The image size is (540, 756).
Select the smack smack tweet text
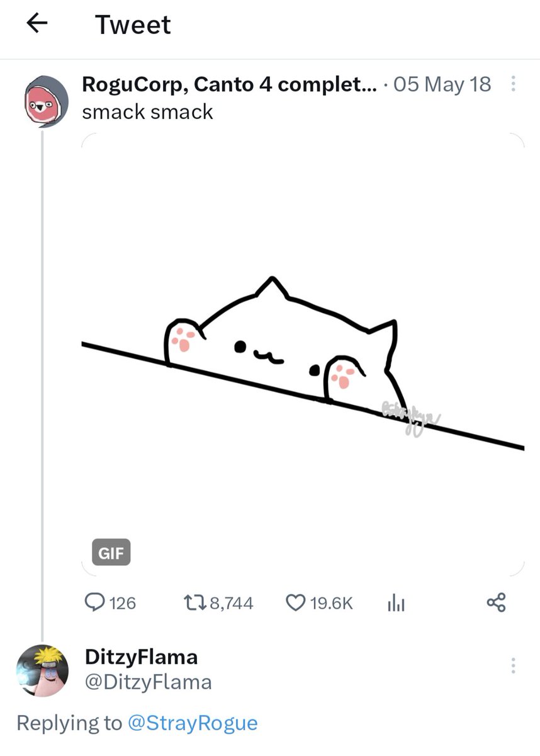pyautogui.click(x=147, y=112)
